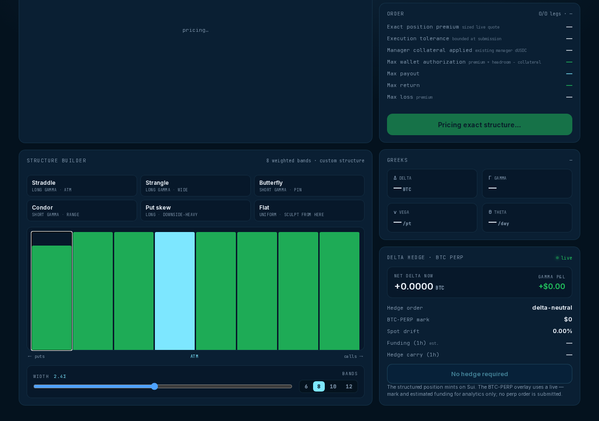Set bands count to 12
The width and height of the screenshot is (599, 421).
[349, 386]
